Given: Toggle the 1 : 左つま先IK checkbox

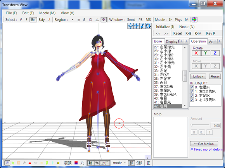Looking at the screenshot, I should 192,91.
